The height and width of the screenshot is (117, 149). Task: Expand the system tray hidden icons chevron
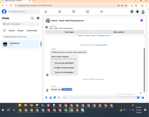coord(130,110)
